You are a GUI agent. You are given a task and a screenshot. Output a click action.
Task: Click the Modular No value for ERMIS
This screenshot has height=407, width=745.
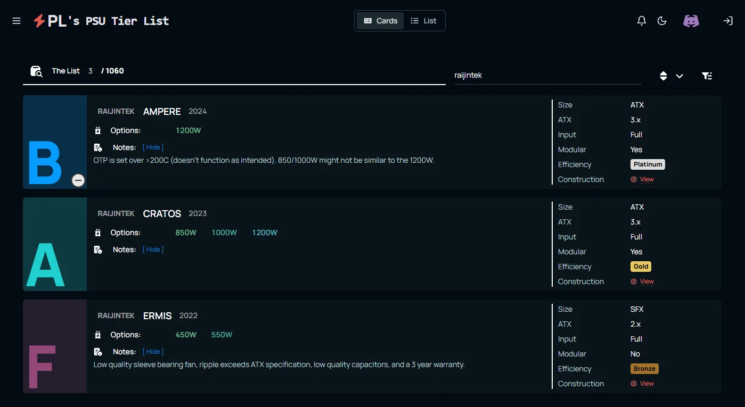(635, 354)
